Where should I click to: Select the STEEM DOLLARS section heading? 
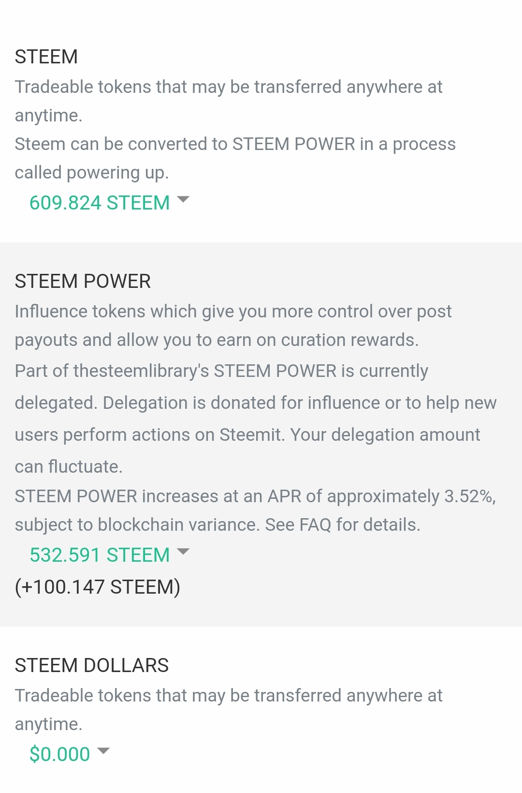91,666
